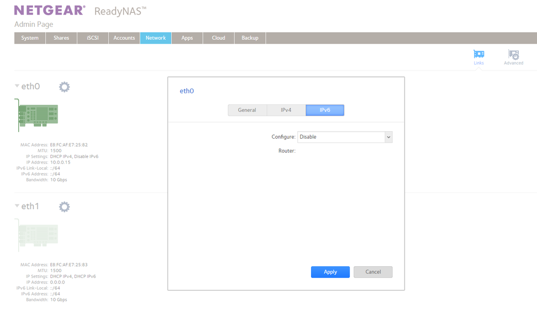This screenshot has width=537, height=328.
Task: Open the Accounts menu tab
Action: tap(124, 38)
